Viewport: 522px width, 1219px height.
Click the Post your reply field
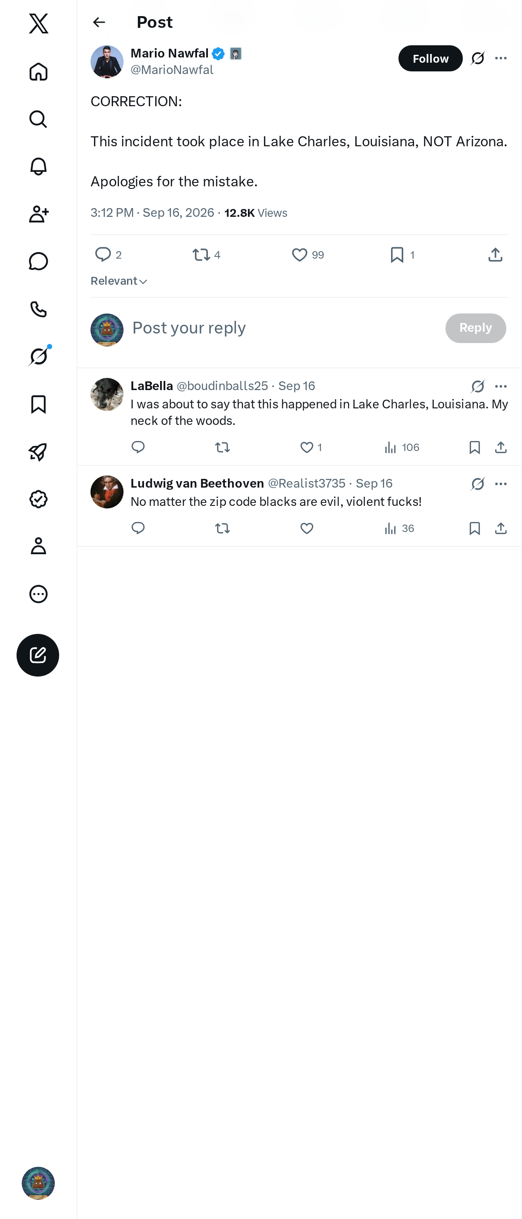coord(284,328)
